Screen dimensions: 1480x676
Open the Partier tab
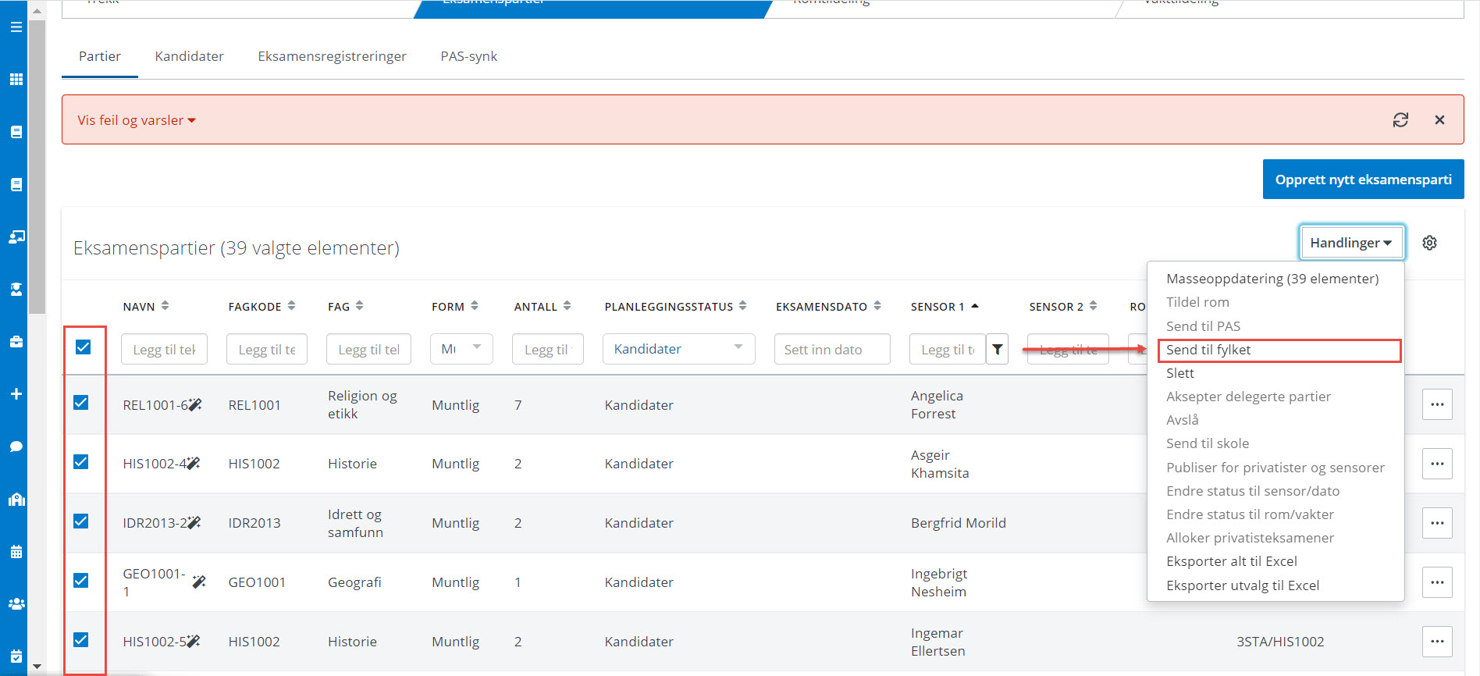(x=100, y=56)
